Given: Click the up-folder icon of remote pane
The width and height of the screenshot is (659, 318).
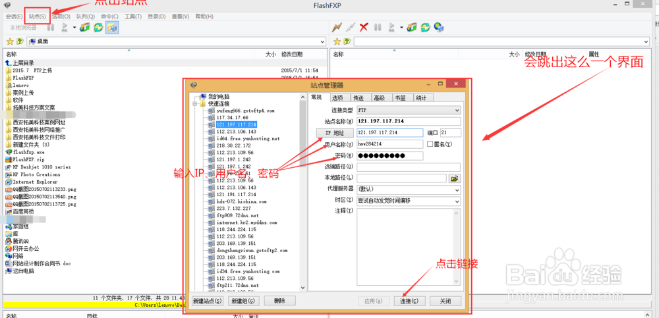Looking at the screenshot, I should pos(347,41).
